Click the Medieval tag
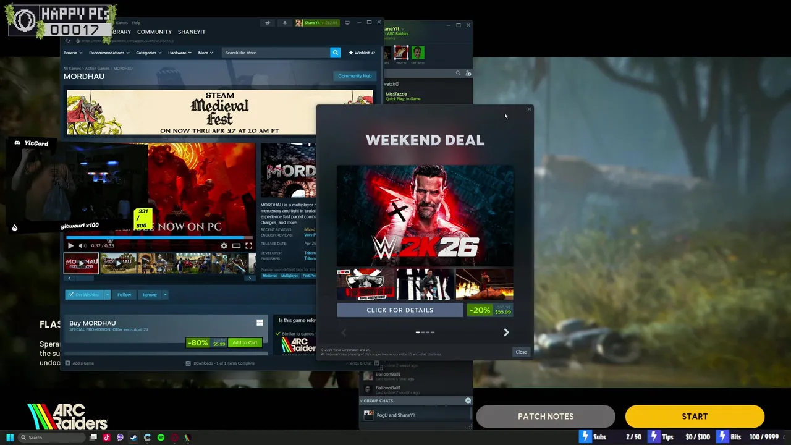791x445 pixels. tap(269, 276)
